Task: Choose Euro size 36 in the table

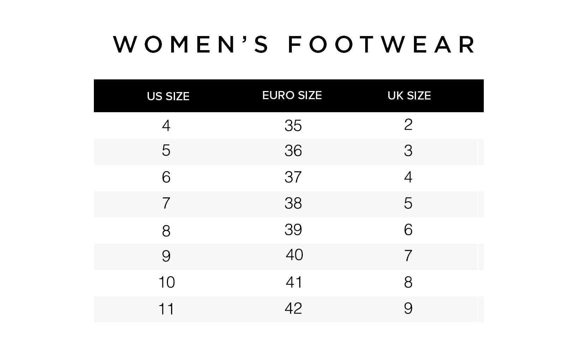Action: 293,151
